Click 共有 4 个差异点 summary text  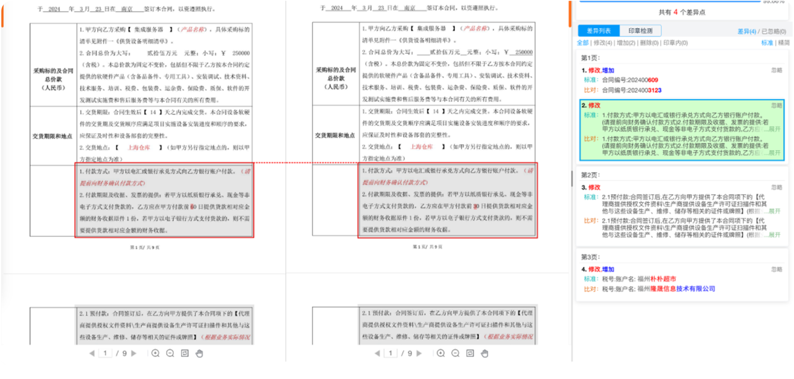coord(682,12)
